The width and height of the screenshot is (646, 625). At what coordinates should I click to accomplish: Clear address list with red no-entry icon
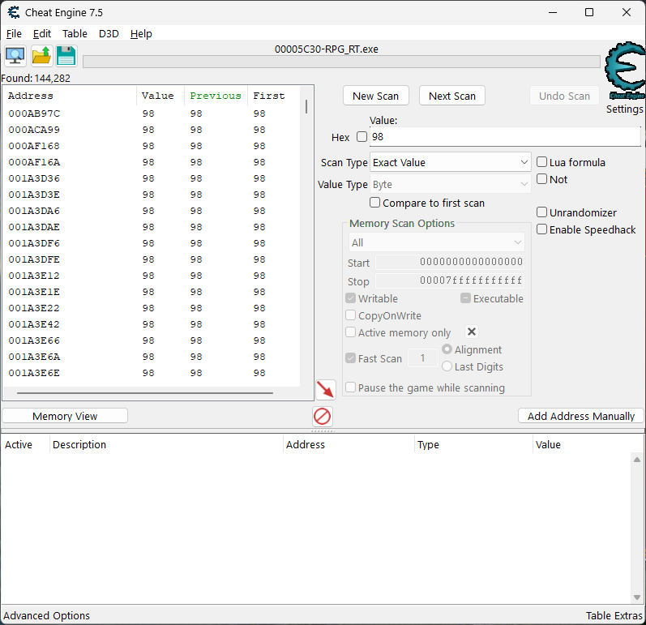[x=322, y=416]
